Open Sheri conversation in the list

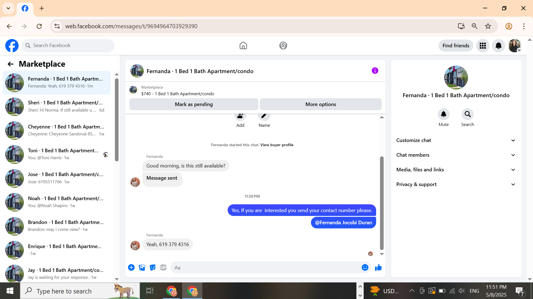pos(57,107)
